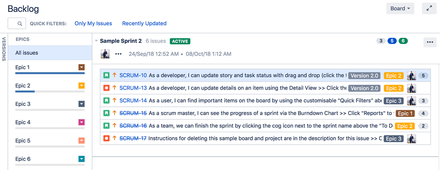Click priority arrow icon on SCRUM-15
This screenshot has width=440, height=170.
[114, 113]
